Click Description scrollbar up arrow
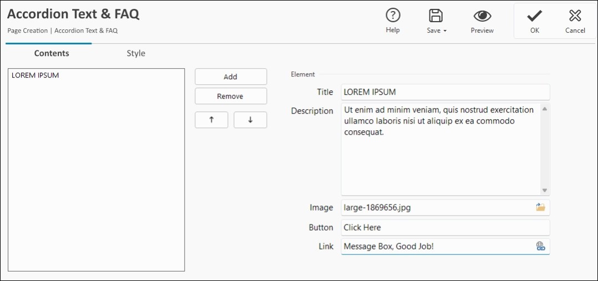This screenshot has width=598, height=281. [x=545, y=109]
